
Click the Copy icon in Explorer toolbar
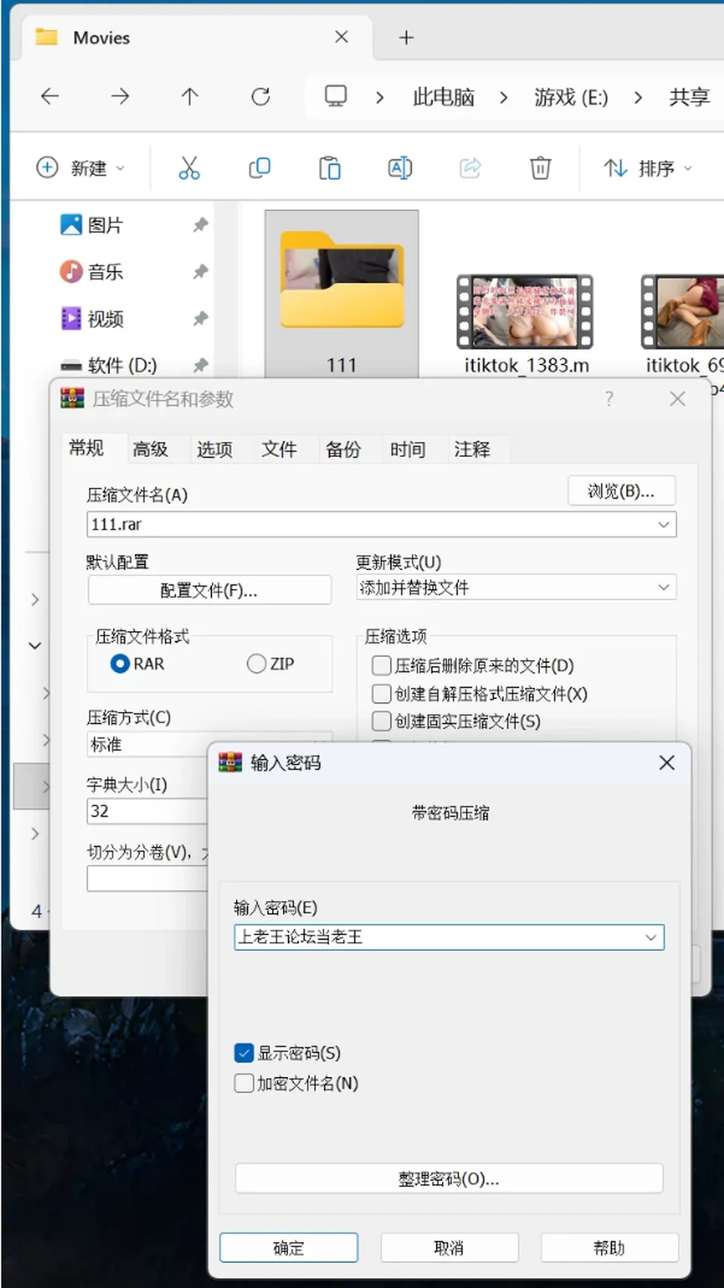tap(259, 167)
